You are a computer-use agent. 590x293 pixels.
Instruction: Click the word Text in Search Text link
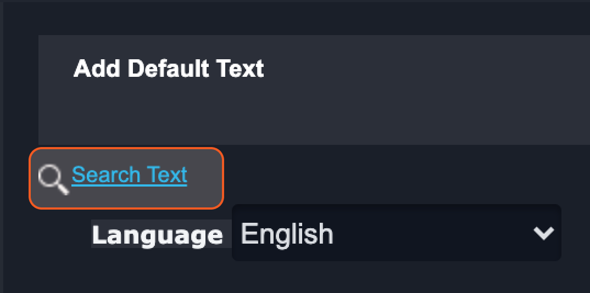167,175
